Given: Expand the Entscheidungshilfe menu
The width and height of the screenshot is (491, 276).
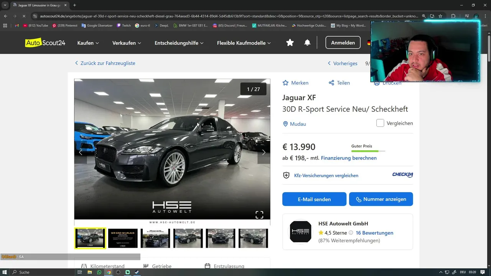Looking at the screenshot, I should pos(179,43).
